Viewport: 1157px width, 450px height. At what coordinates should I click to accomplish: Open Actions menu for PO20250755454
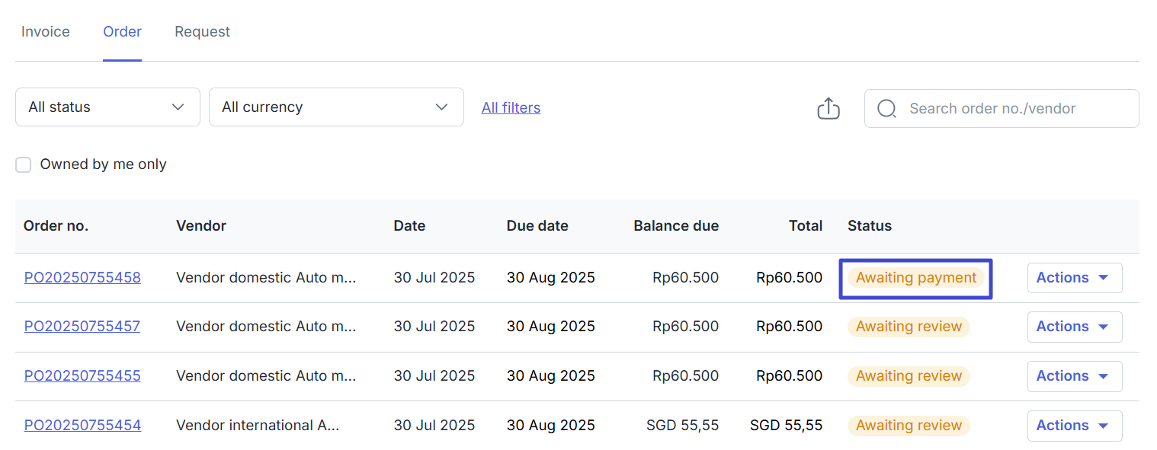(x=1074, y=426)
